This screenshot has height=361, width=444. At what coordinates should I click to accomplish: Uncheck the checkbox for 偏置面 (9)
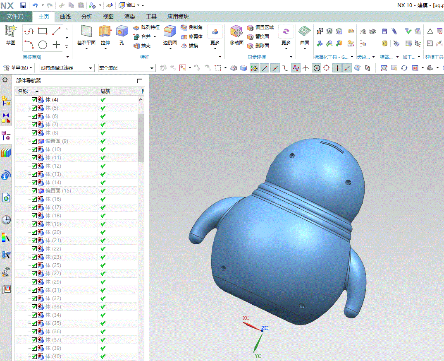34,141
